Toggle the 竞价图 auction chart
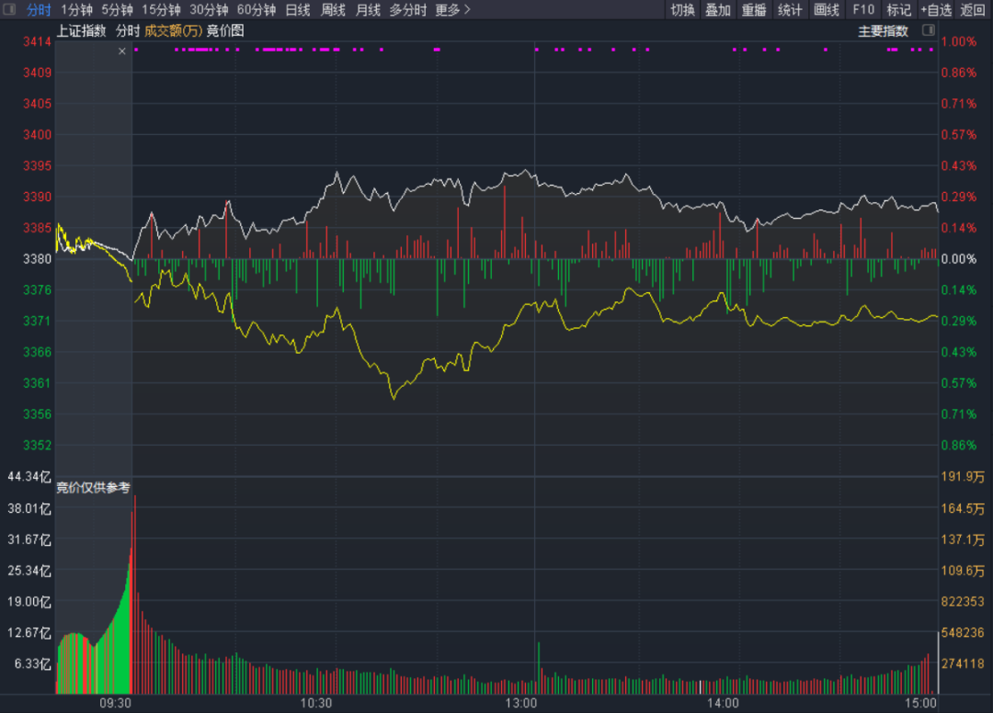The width and height of the screenshot is (993, 713). click(x=225, y=31)
